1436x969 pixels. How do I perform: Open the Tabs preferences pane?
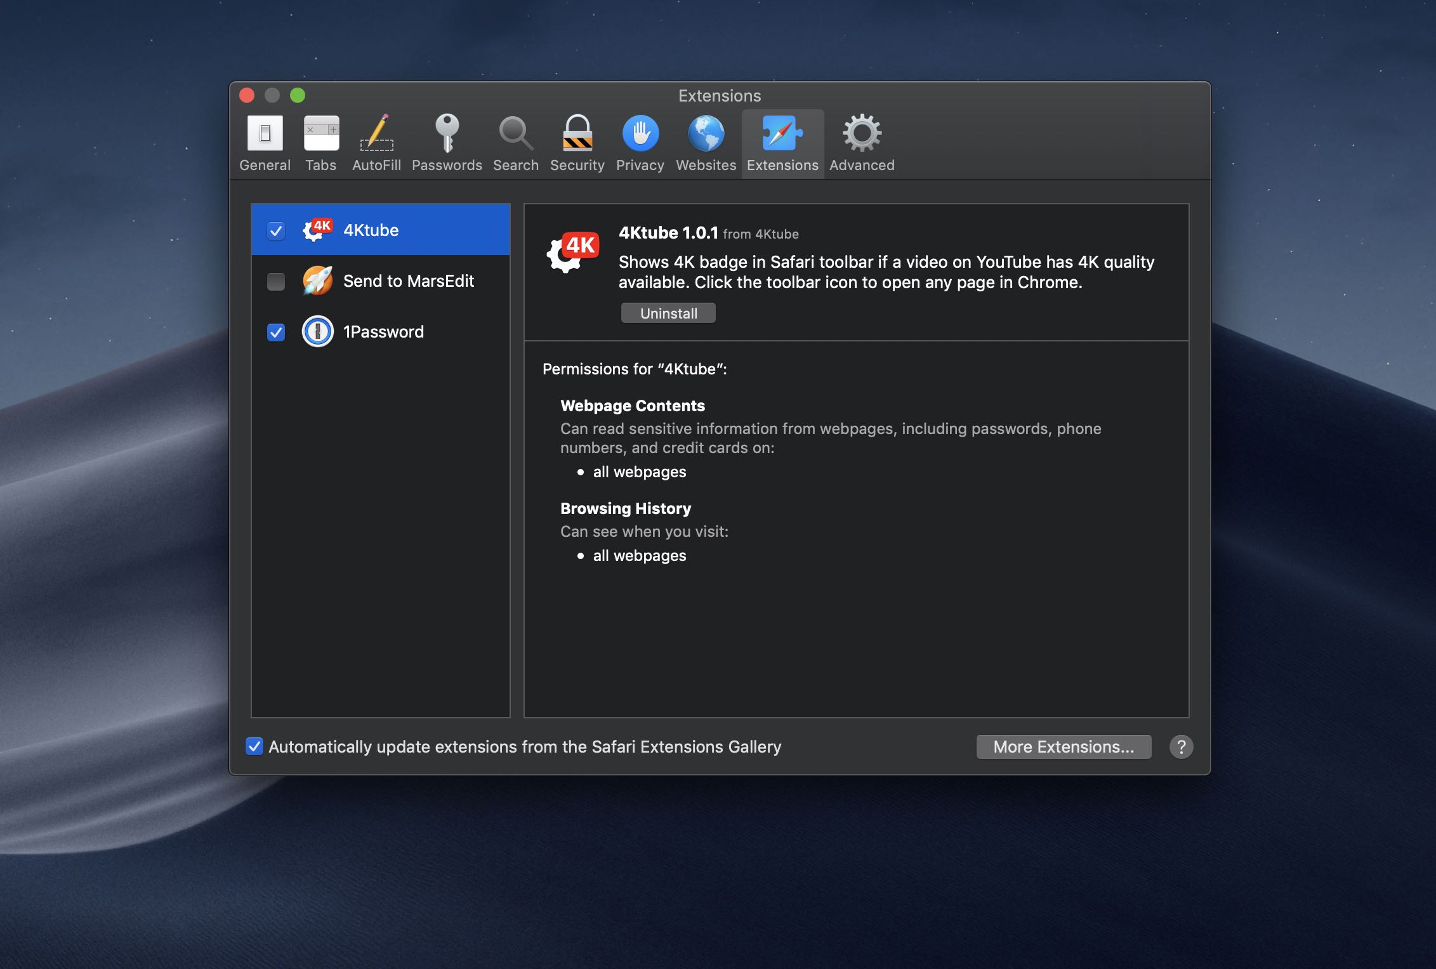pos(320,144)
